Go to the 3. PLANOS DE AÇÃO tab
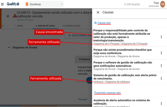Viewport: 167px width, 107px height. pos(71,26)
